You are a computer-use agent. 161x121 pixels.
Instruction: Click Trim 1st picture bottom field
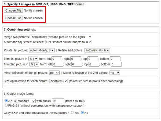[x=115, y=59]
